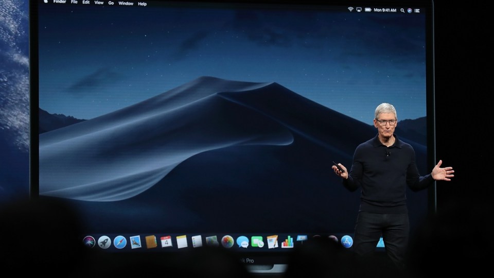This screenshot has height=278, width=494.
Task: Open Spotlight search magnifier icon
Action: pos(402,10)
